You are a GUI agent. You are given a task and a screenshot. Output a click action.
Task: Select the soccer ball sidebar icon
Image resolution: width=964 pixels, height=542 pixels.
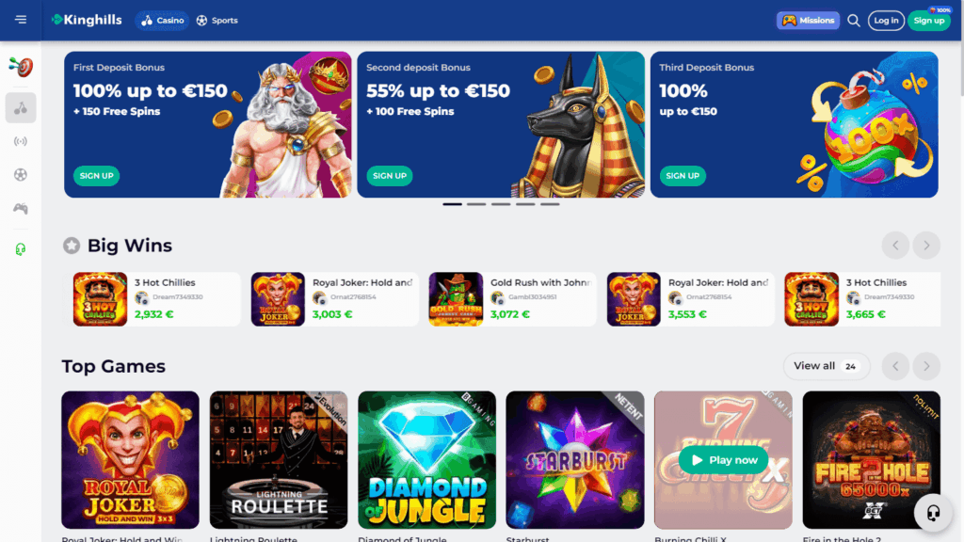(21, 175)
